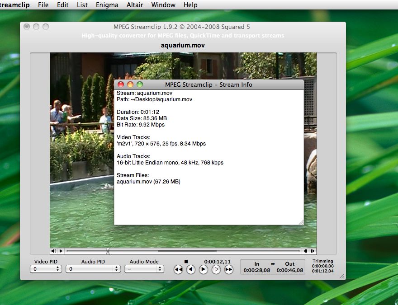Click the solid Play button
This screenshot has height=305, width=398.
pos(204,269)
